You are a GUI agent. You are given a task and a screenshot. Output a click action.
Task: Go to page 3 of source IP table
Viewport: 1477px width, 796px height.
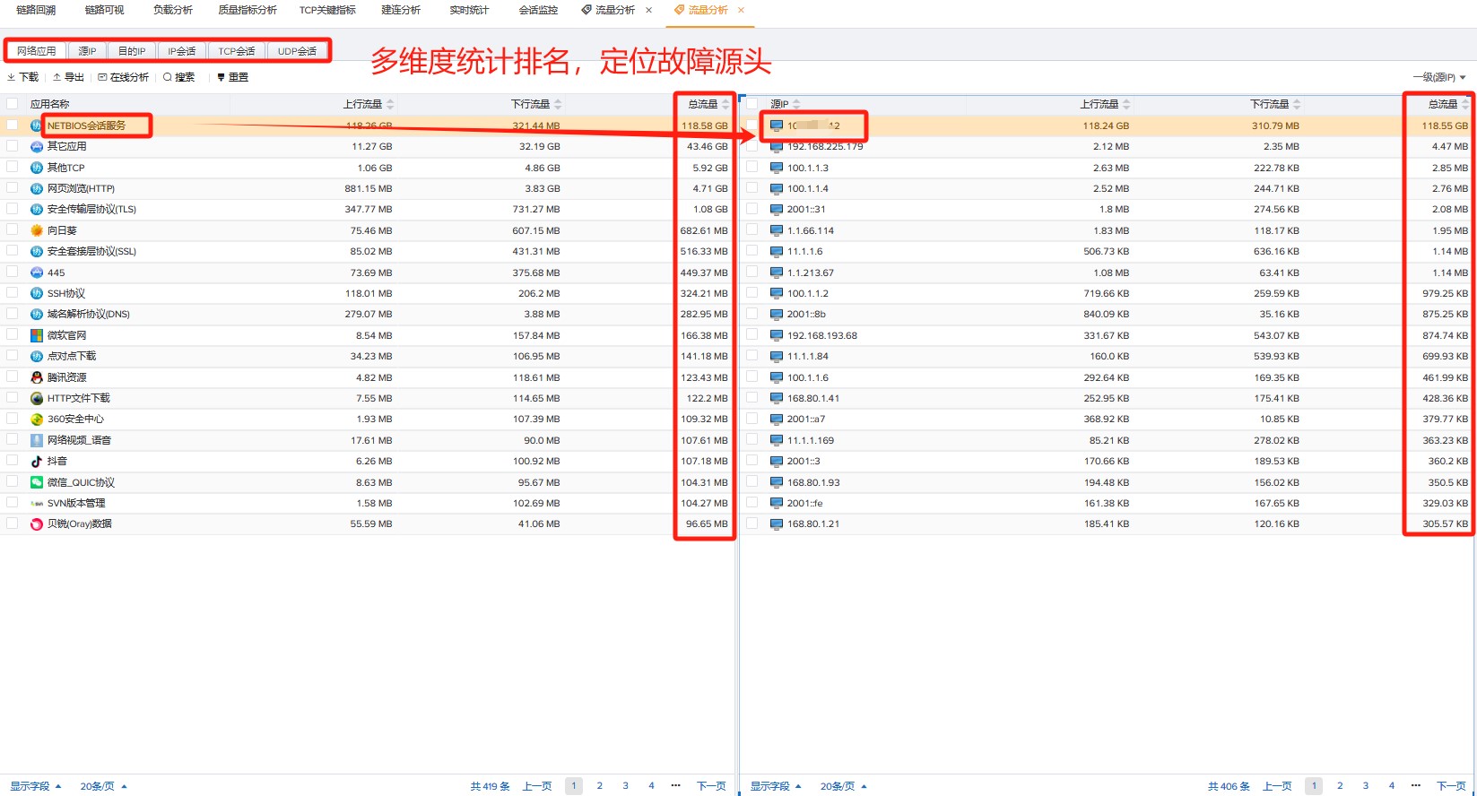pos(1366,786)
